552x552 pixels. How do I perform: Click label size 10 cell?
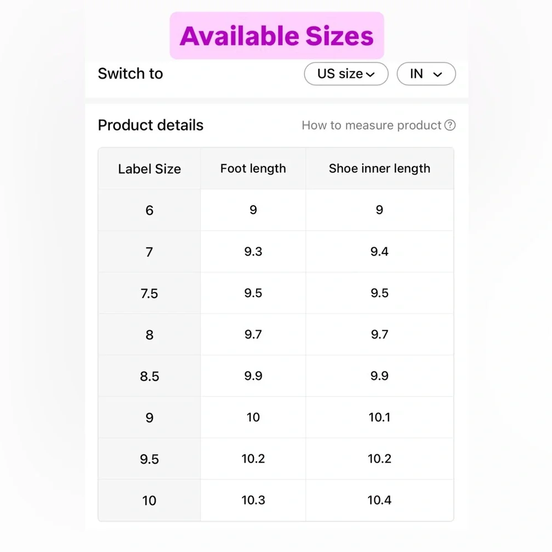(x=149, y=500)
